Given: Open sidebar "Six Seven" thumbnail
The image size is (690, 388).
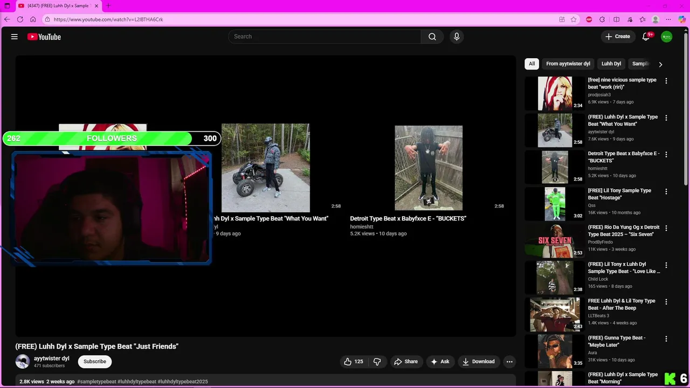Looking at the screenshot, I should 555,241.
